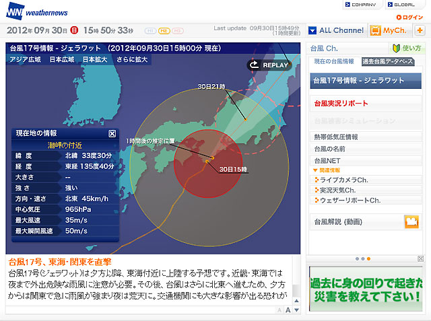The height and width of the screenshot is (321, 431).
Task: Toggle the H3 indicator pill
Action: coord(176,30)
